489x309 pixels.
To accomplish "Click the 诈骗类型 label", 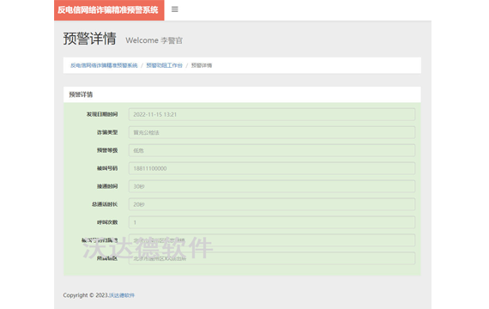I will (107, 132).
